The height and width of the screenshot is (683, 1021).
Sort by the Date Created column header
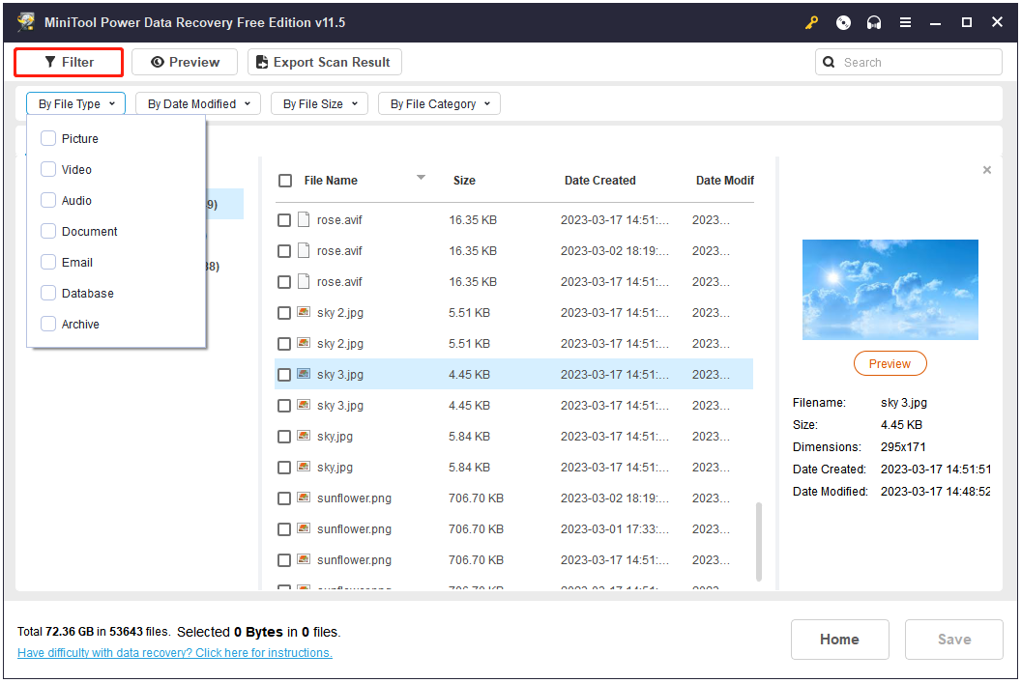(599, 181)
